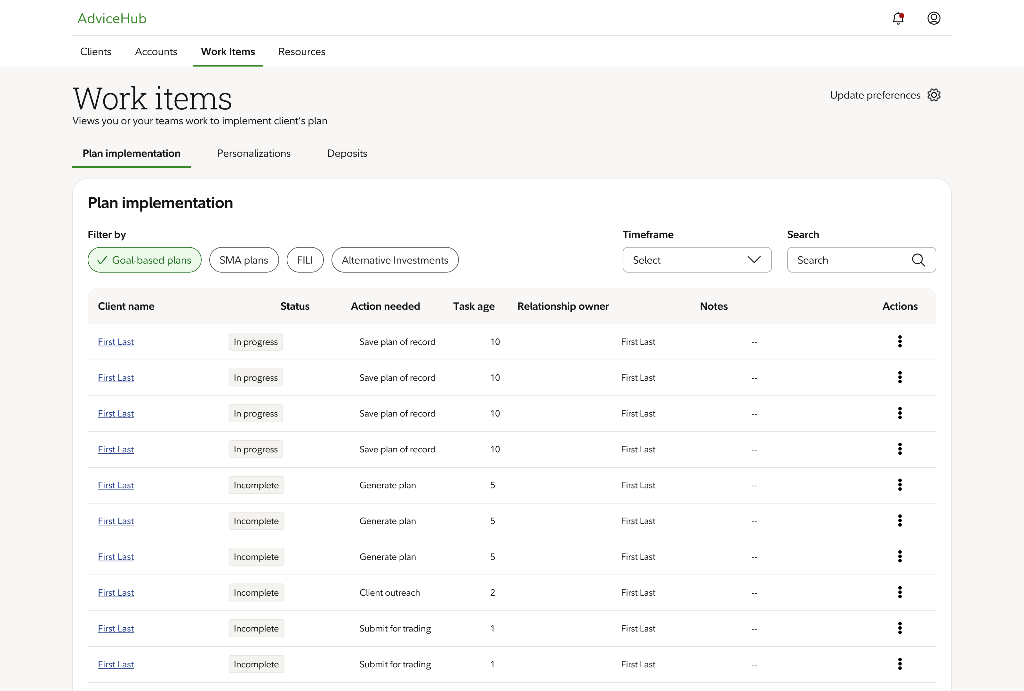Toggle the SMA plans filter chip

pyautogui.click(x=244, y=260)
